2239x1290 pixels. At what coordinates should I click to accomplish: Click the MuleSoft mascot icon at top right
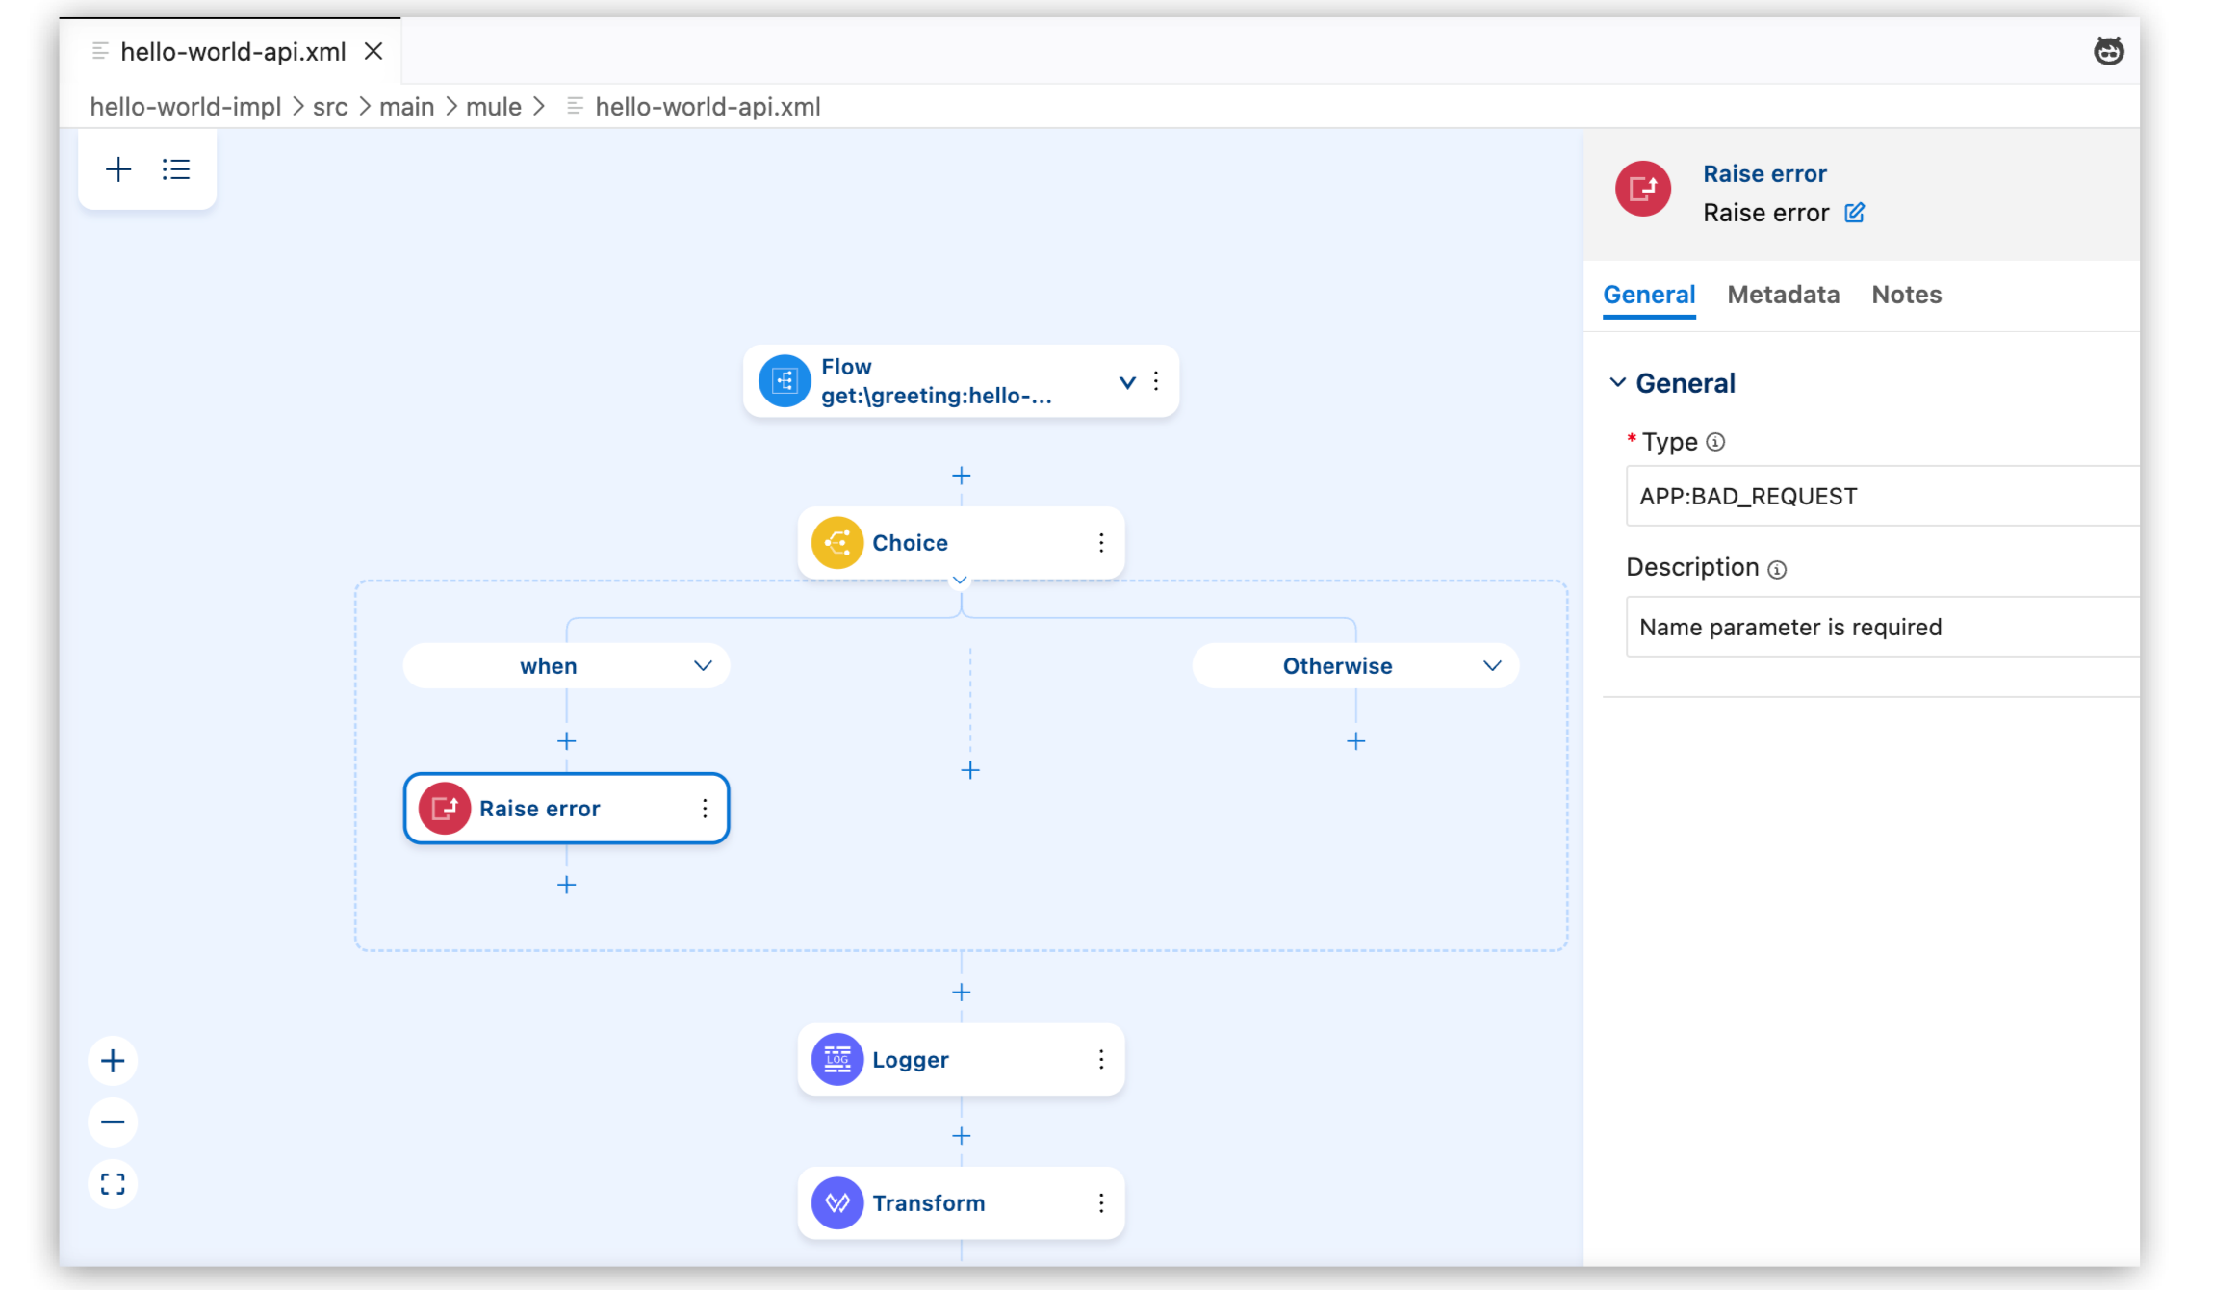click(x=2108, y=51)
